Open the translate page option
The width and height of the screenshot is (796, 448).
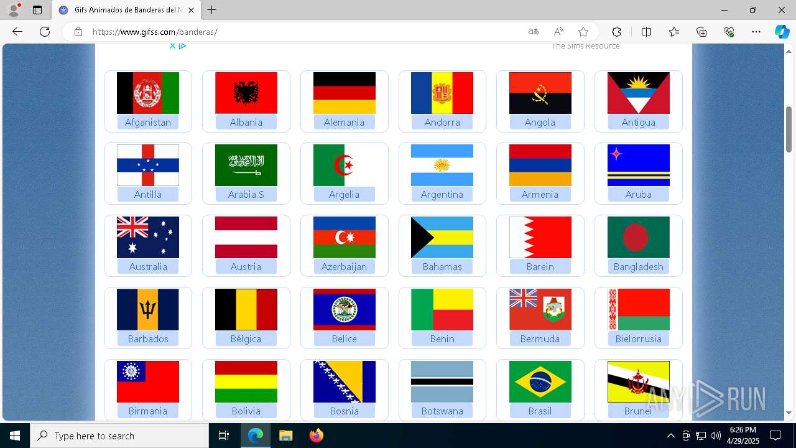point(534,32)
